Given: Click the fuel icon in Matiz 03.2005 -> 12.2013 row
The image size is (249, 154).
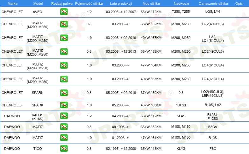Looking at the screenshot, I should point(64,51).
